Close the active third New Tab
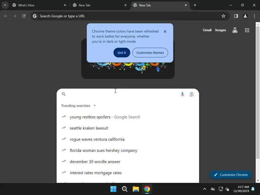The height and width of the screenshot is (195, 260). point(186,5)
